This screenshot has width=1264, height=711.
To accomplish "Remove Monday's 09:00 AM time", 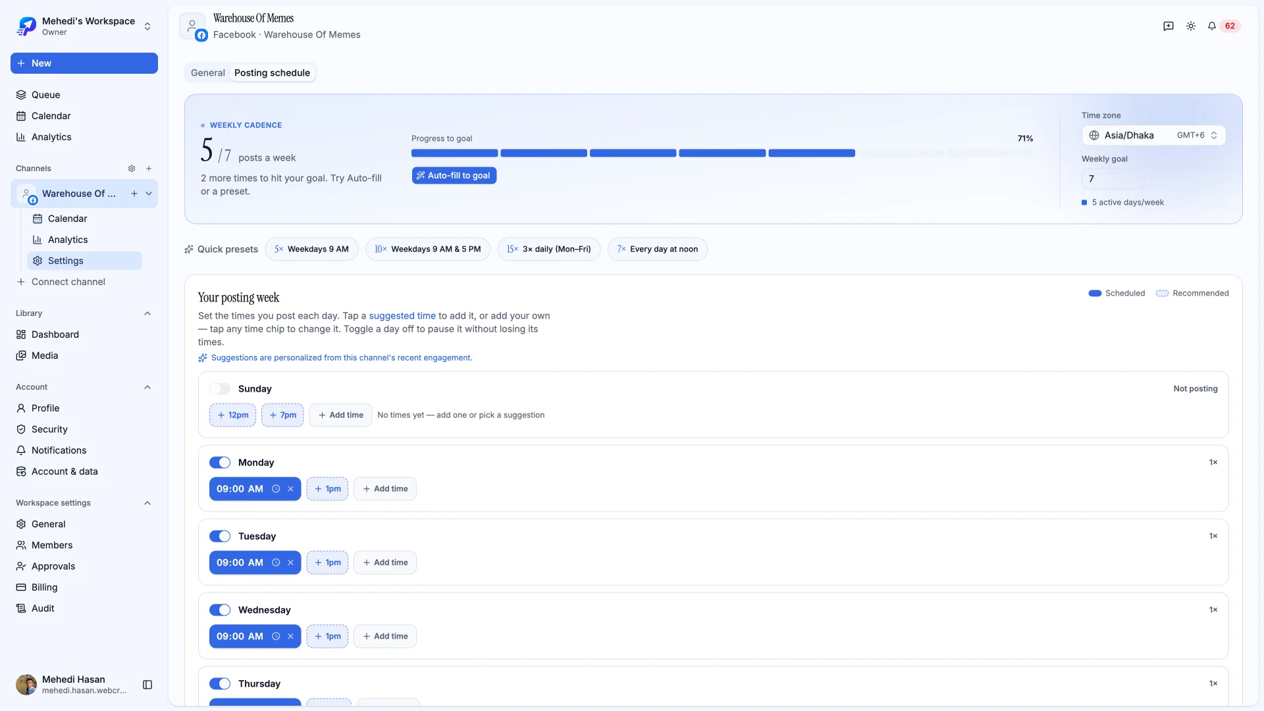I will [x=290, y=489].
